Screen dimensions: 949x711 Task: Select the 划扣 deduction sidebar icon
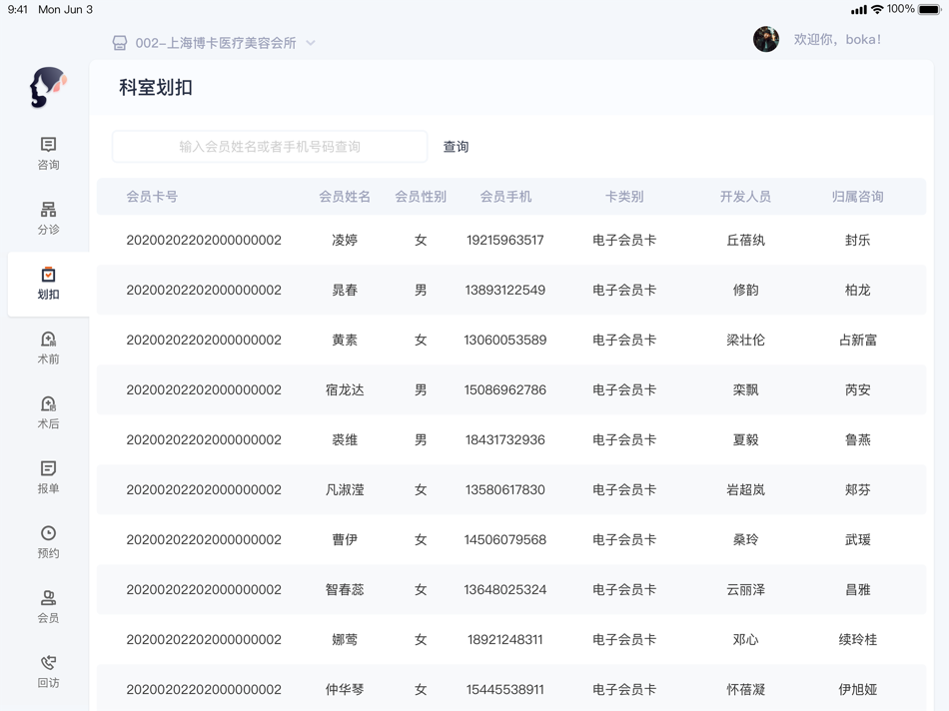pos(48,274)
